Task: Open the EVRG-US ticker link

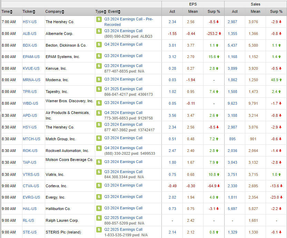Action: click(x=31, y=197)
